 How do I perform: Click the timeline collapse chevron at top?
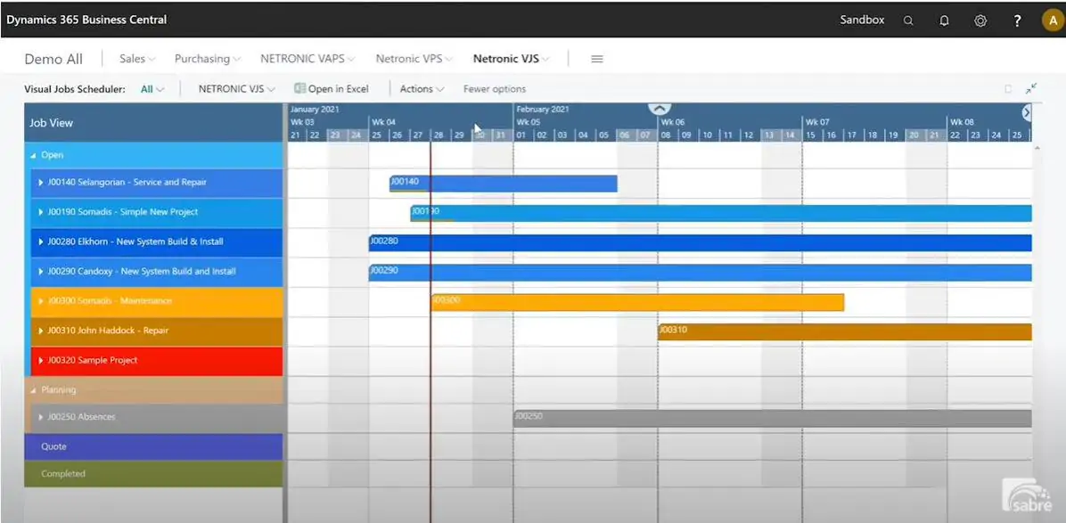pyautogui.click(x=660, y=108)
